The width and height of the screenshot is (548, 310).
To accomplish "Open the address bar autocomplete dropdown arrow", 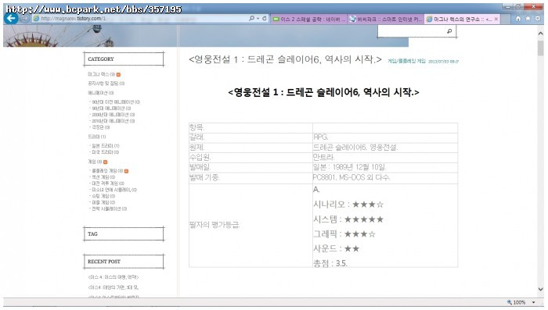I will (258, 19).
